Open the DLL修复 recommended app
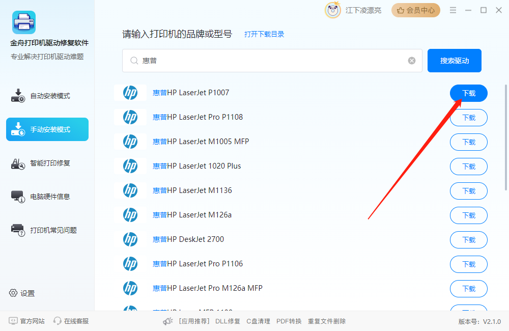The width and height of the screenshot is (509, 331). (228, 321)
